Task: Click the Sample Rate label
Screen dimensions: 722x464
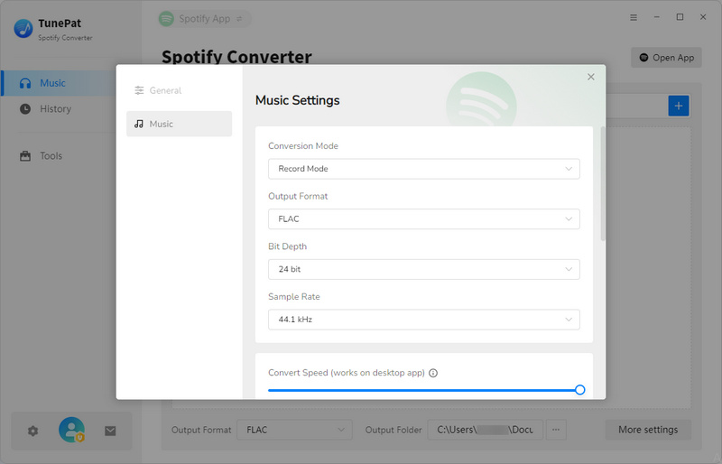Action: tap(294, 296)
